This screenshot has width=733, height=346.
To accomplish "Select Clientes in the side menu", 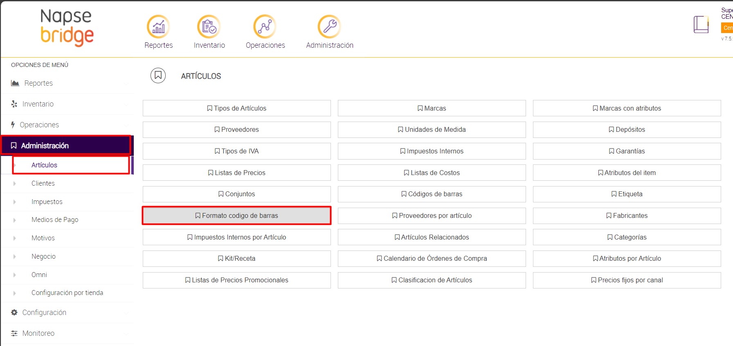I will click(x=67, y=184).
